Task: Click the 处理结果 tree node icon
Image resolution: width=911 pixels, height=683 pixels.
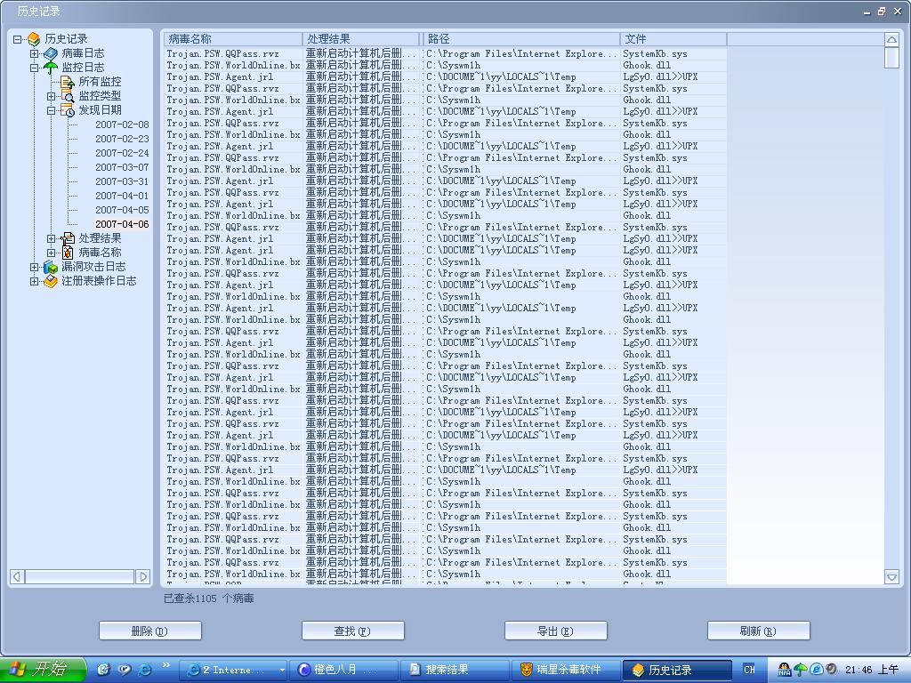Action: pyautogui.click(x=68, y=238)
